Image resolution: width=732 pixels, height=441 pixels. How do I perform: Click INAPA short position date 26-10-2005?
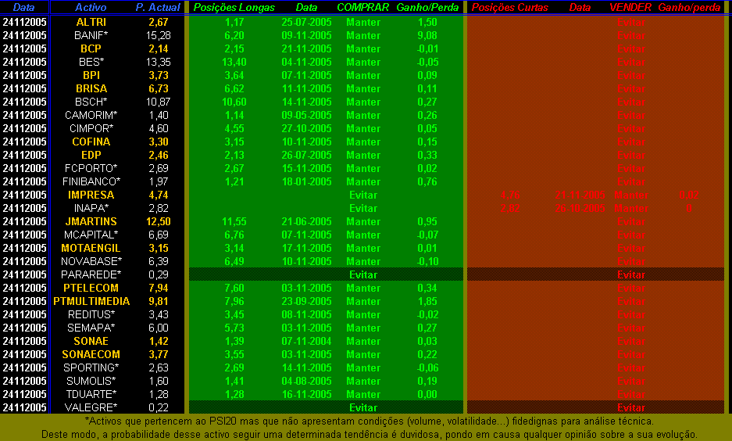[580, 208]
